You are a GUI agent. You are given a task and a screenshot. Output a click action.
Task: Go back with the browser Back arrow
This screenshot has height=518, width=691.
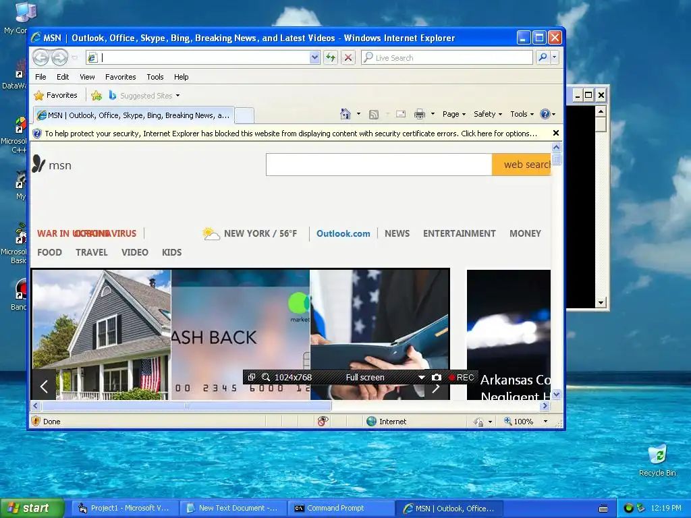click(x=40, y=57)
